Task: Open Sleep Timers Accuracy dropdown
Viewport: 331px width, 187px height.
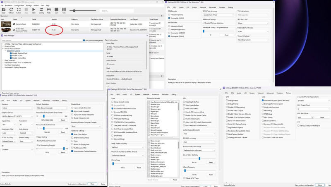Action: (x=127, y=147)
